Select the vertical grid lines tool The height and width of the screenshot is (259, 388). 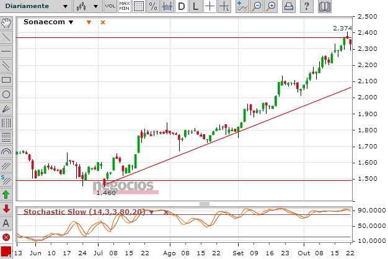[x=6, y=123]
